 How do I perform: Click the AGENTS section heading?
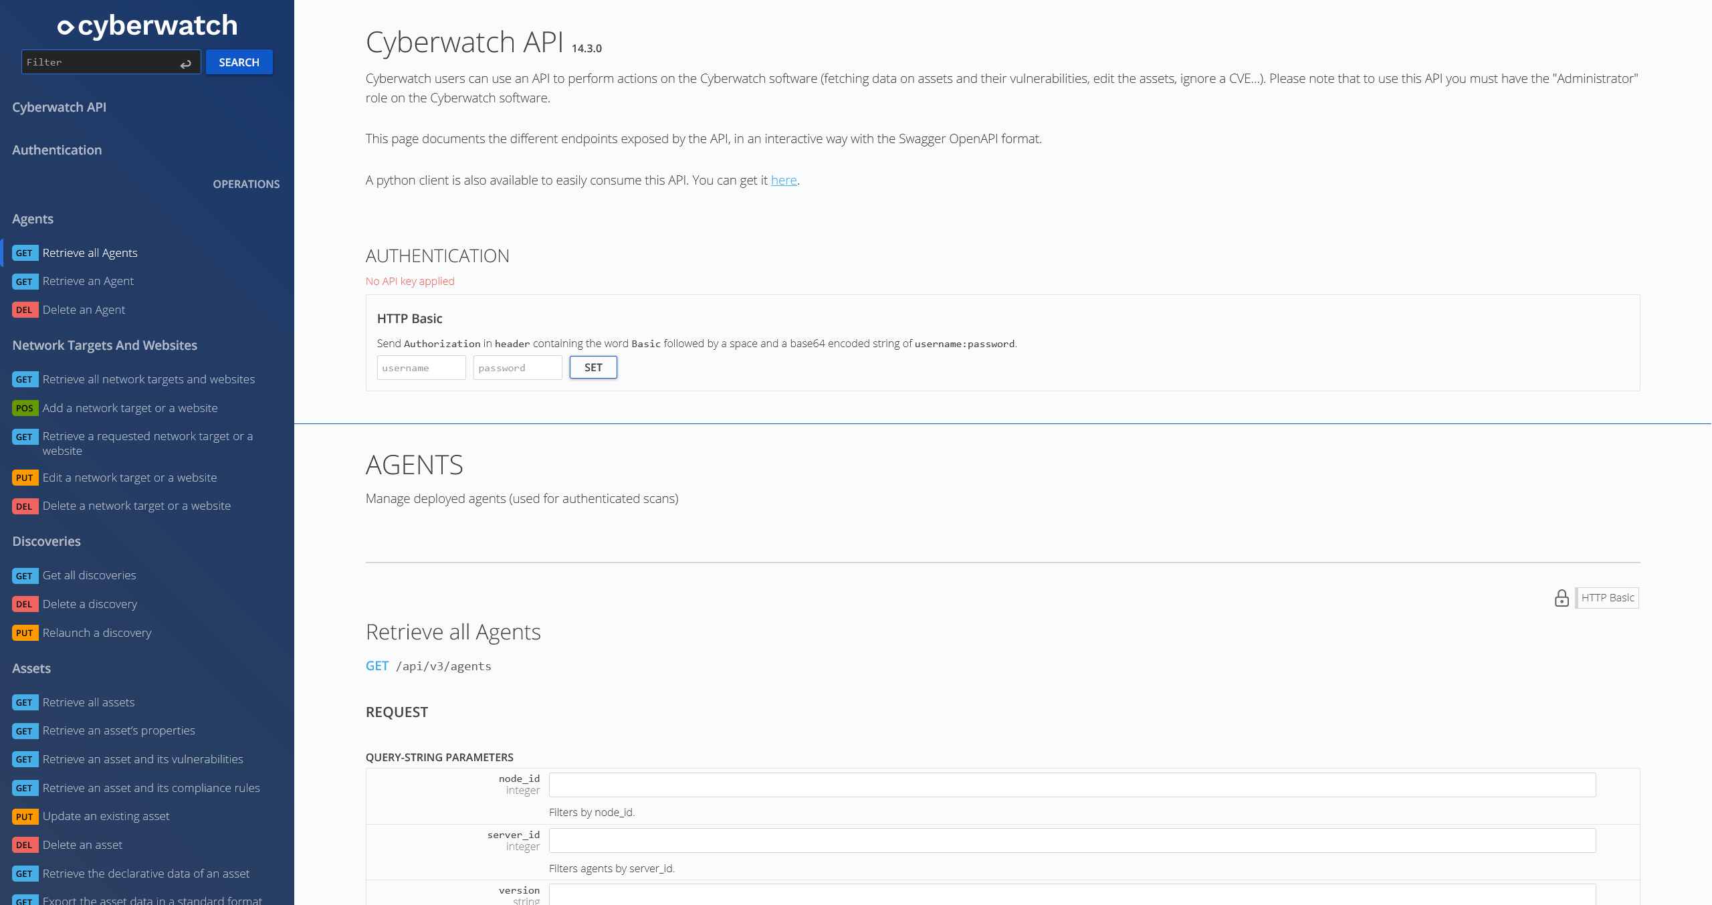click(415, 465)
